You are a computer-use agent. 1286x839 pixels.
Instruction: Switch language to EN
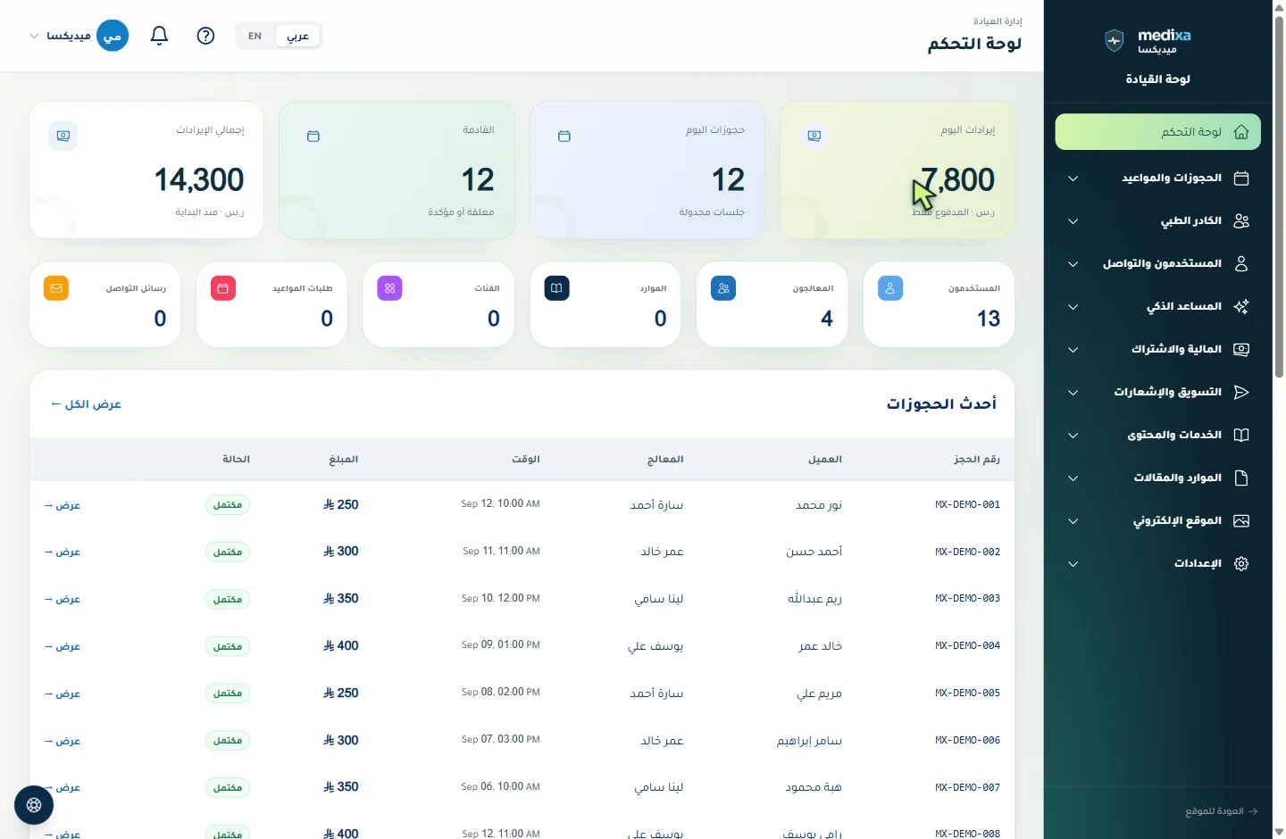coord(255,36)
